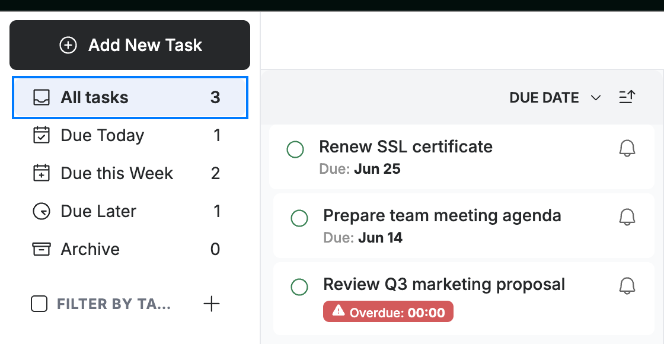
Task: Open the Renew SSL certificate task title
Action: point(406,146)
